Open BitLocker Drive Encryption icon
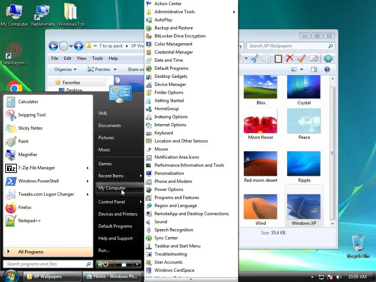The width and height of the screenshot is (376, 282). tap(149, 36)
